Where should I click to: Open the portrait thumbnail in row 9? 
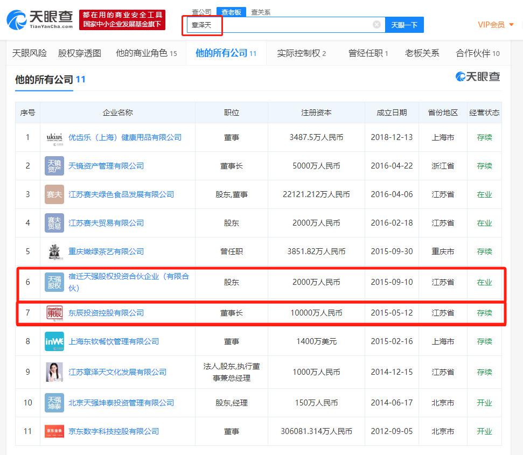coord(54,372)
